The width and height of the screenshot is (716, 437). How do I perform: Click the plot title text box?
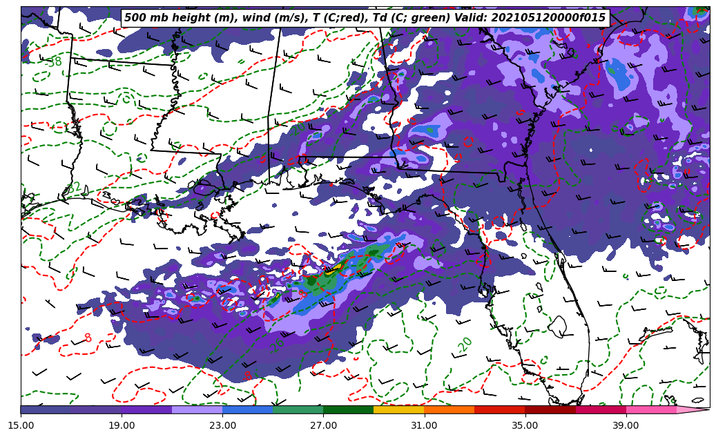[x=365, y=18]
